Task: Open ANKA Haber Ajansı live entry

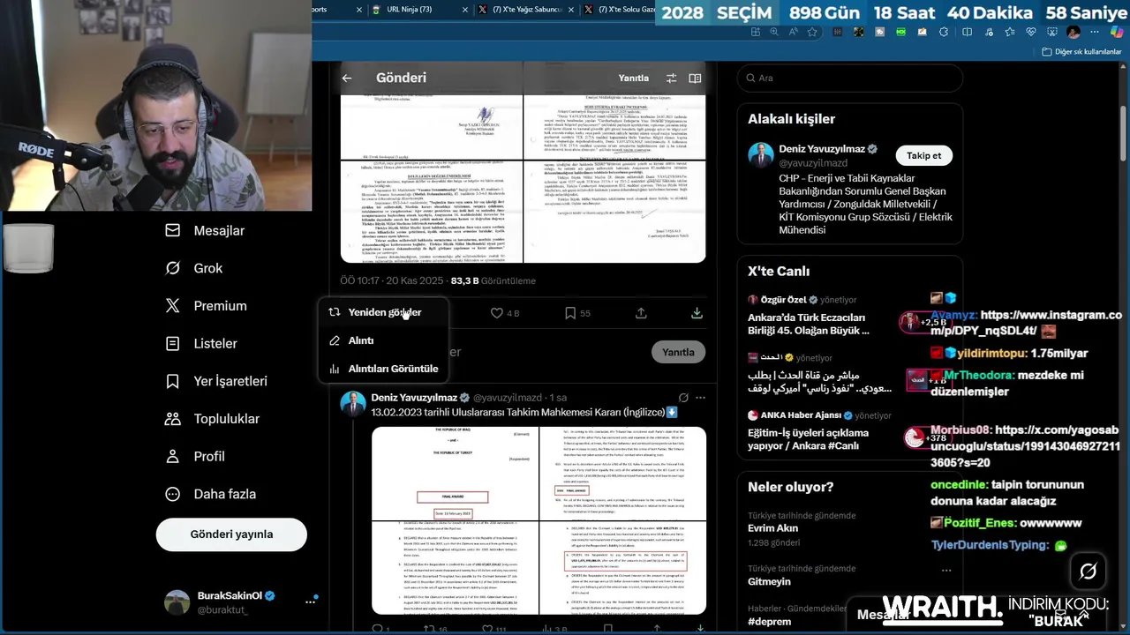Action: coord(819,431)
